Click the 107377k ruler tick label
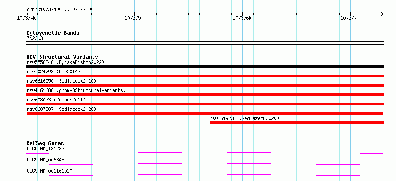This screenshot has height=181, width=396. [x=350, y=18]
